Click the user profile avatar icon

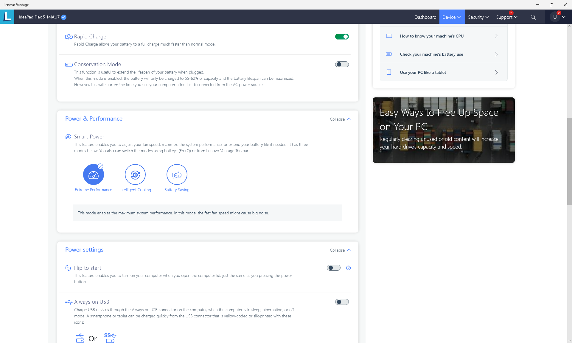[x=555, y=17]
